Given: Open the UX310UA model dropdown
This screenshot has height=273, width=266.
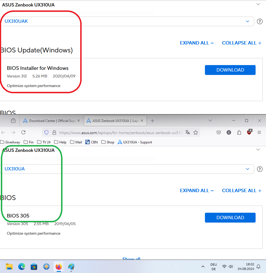Looking at the screenshot, I should pos(127,169).
